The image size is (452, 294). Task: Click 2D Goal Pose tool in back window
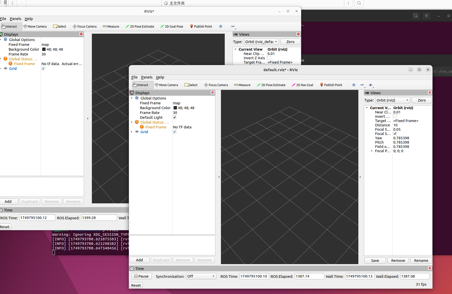pos(172,27)
